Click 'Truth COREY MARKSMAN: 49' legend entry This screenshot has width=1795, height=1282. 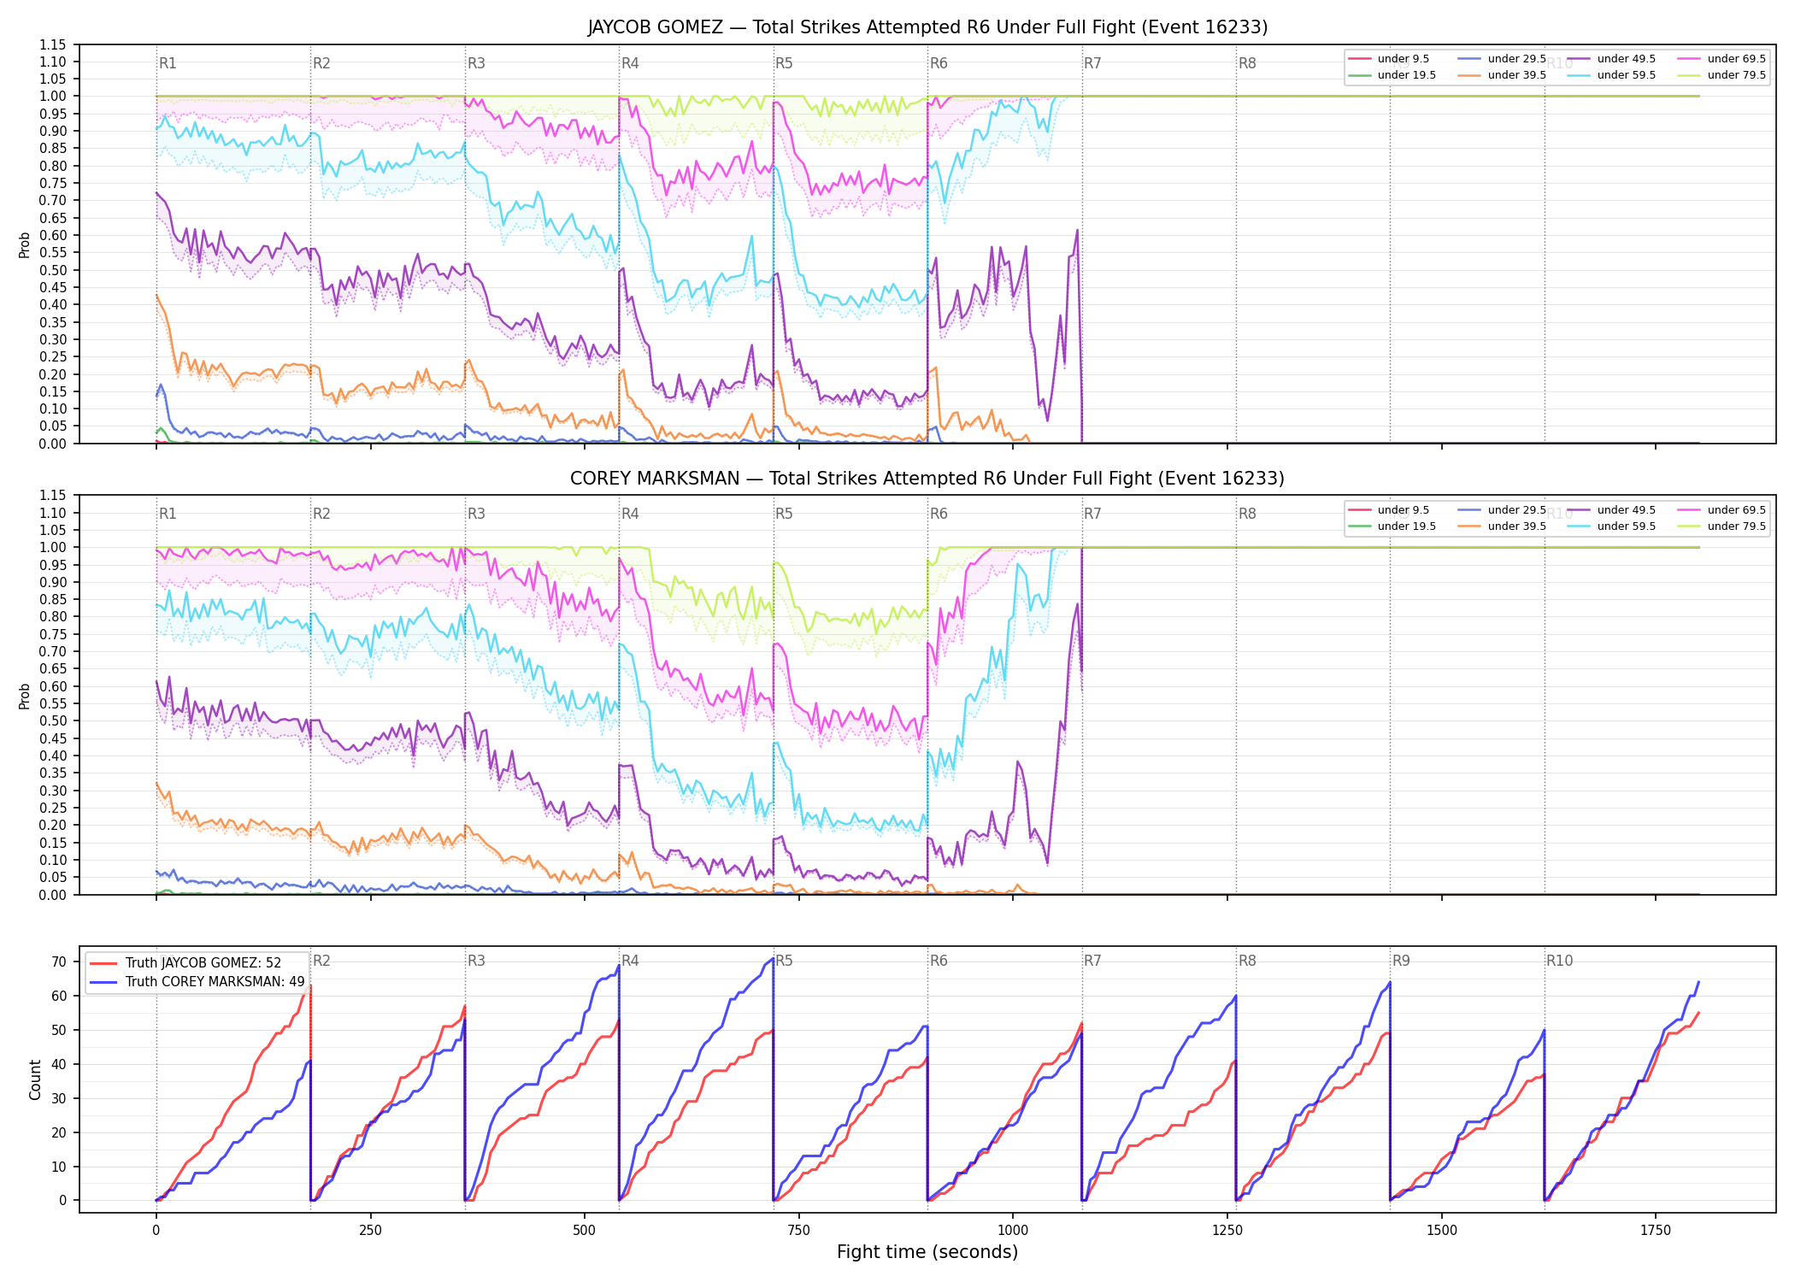[197, 982]
